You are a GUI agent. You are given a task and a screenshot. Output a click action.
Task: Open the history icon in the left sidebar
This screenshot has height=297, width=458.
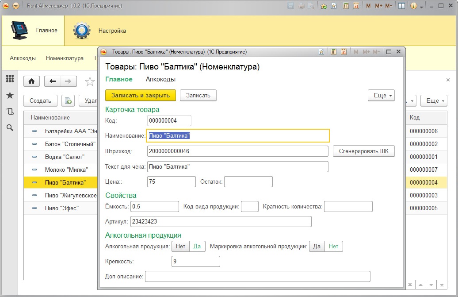[x=10, y=112]
